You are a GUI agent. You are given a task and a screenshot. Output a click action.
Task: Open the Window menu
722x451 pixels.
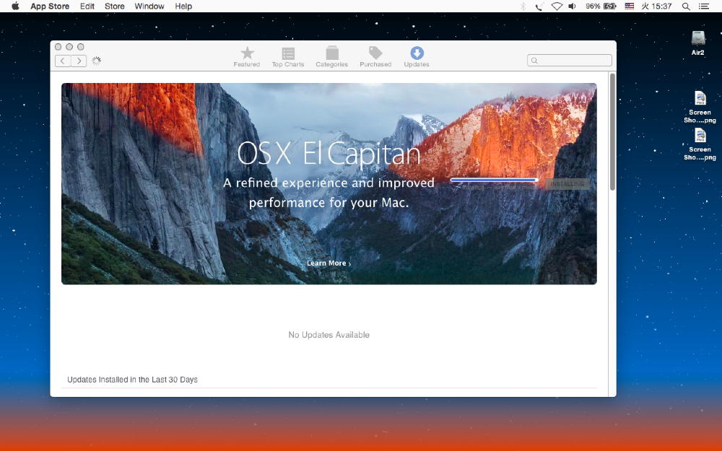(x=149, y=6)
